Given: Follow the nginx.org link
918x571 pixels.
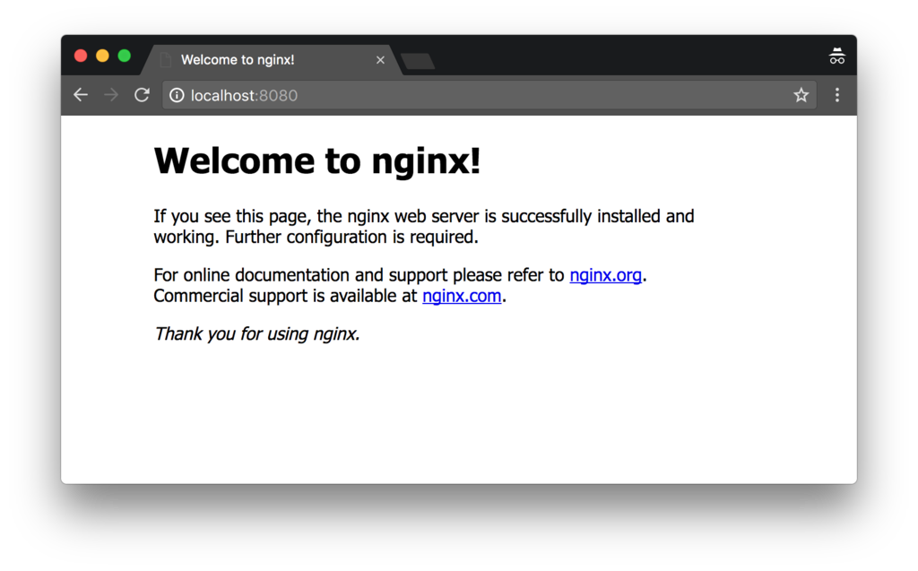Looking at the screenshot, I should point(605,274).
